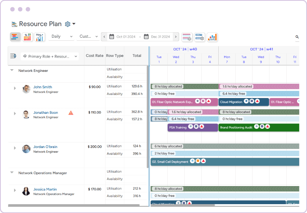
Task: Click star icon on Small Cell Deployment bar
Action: click(193, 161)
